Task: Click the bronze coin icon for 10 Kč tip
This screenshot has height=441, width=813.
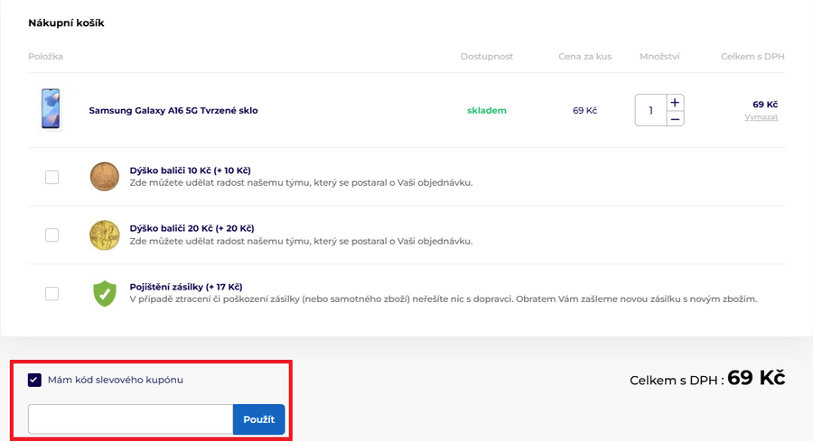Action: pyautogui.click(x=104, y=177)
